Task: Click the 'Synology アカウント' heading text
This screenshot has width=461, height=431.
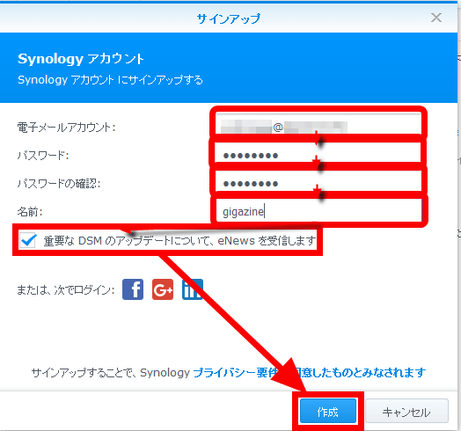Action: click(x=81, y=59)
